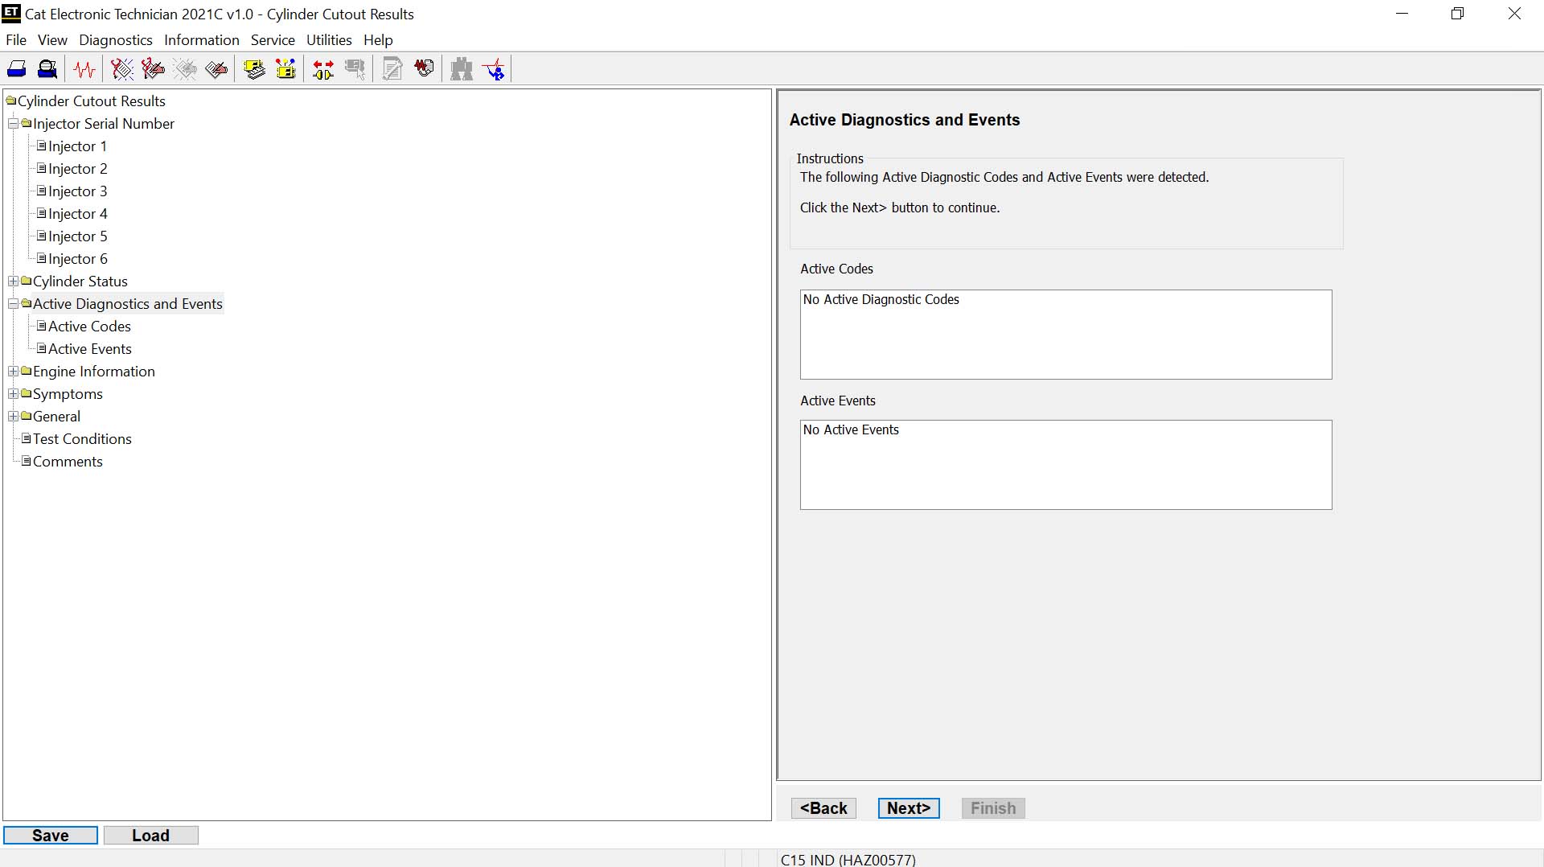This screenshot has height=867, width=1544.
Task: Collapse the Injector Serial Number node
Action: 13,124
